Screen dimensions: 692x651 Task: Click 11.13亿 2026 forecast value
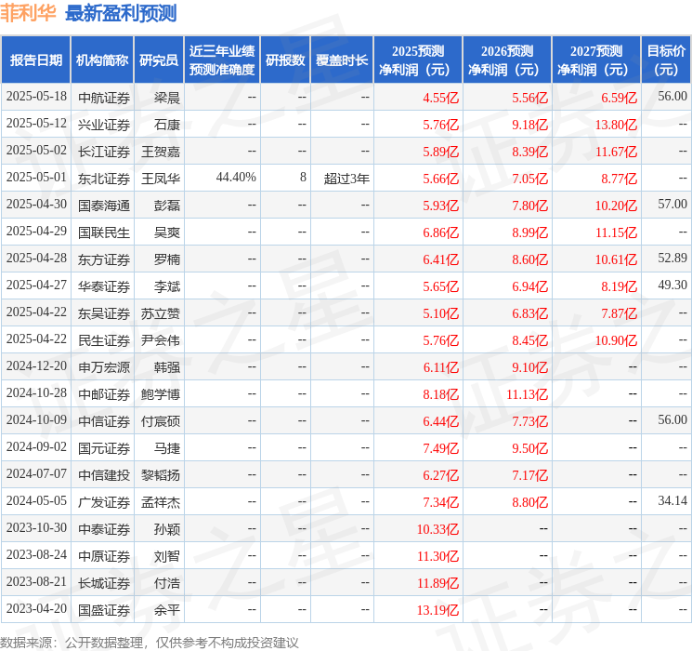coord(527,394)
